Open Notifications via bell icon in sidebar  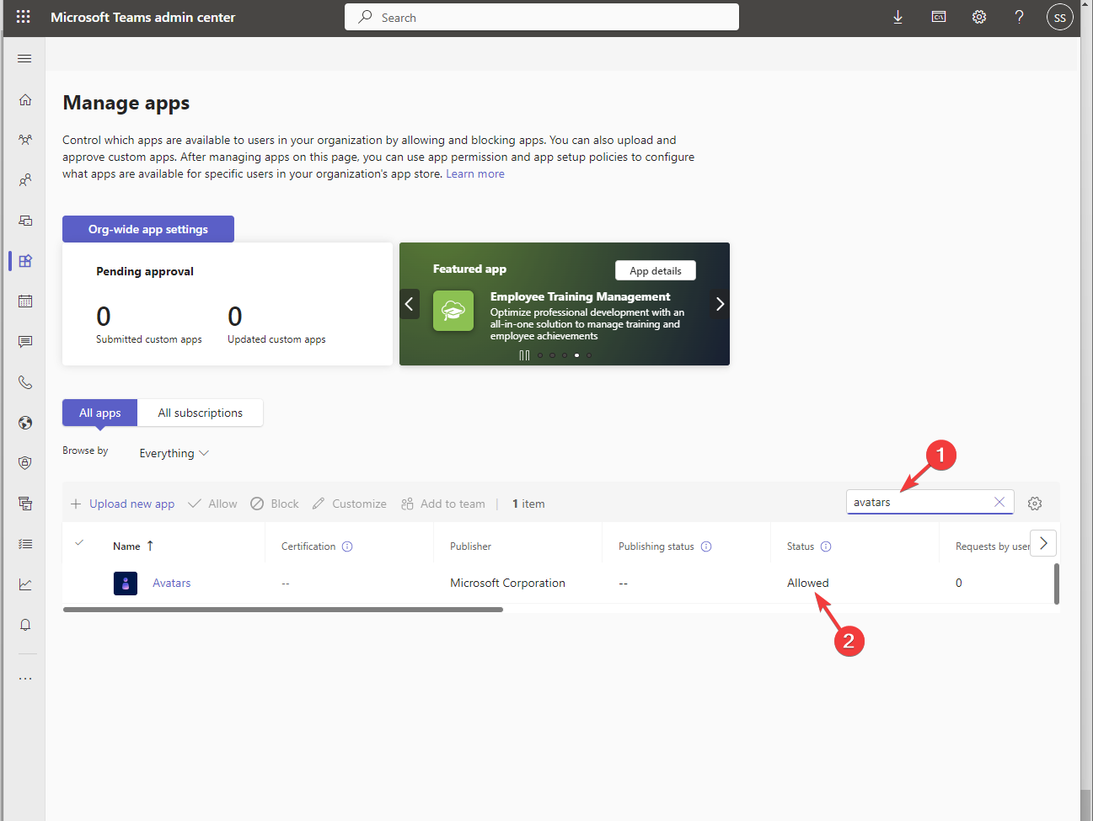click(24, 624)
